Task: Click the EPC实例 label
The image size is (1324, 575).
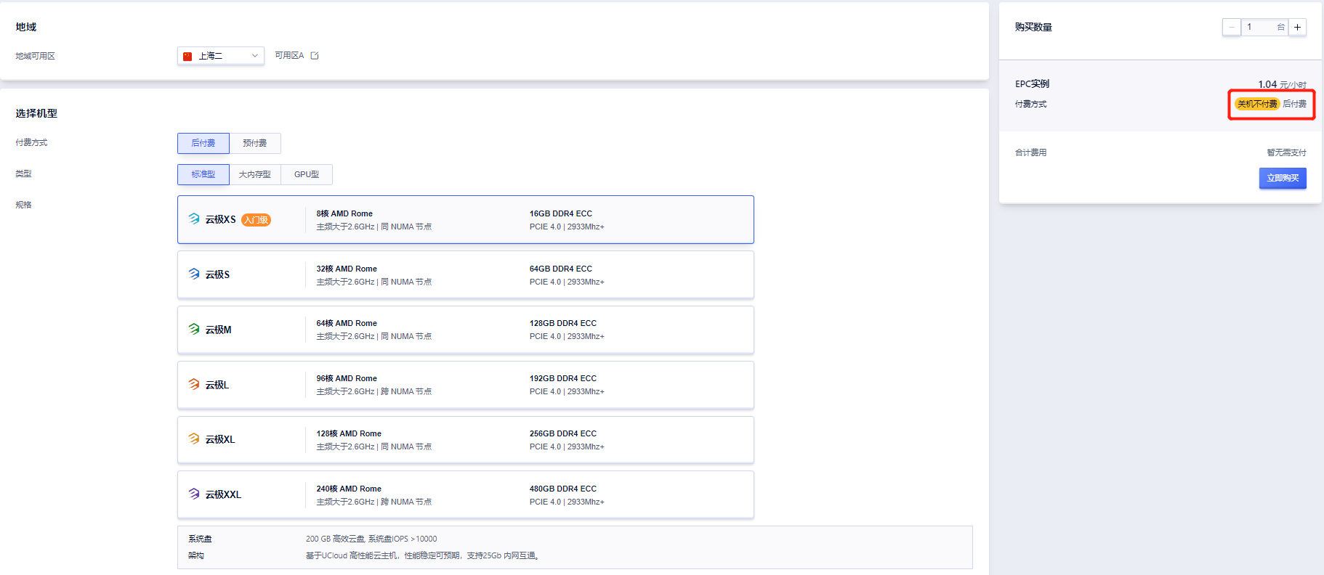Action: [1032, 84]
